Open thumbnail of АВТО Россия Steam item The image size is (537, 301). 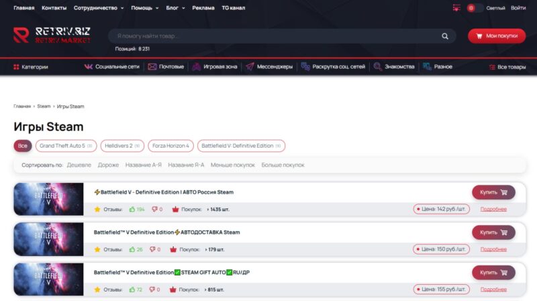click(48, 199)
